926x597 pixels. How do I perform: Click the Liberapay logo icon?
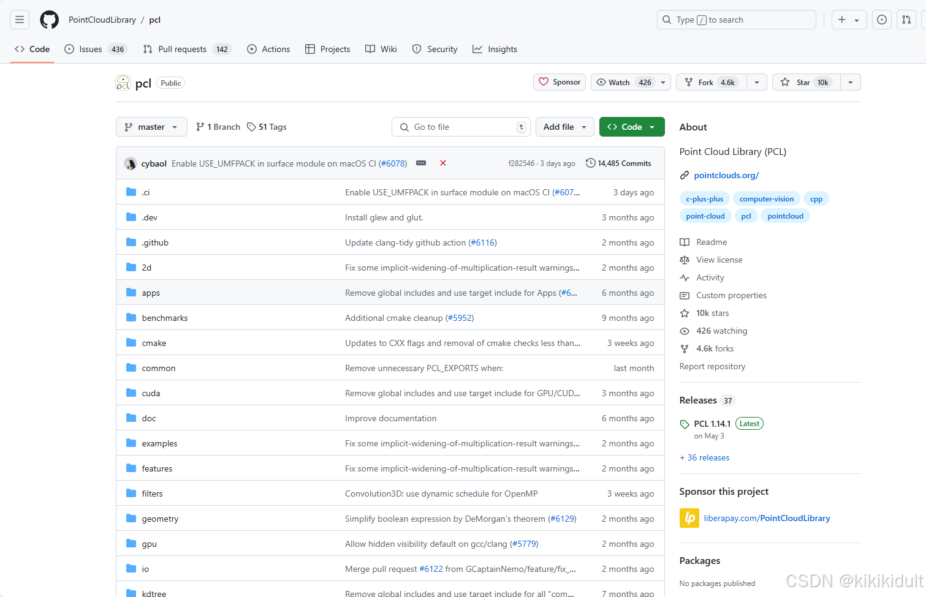689,518
